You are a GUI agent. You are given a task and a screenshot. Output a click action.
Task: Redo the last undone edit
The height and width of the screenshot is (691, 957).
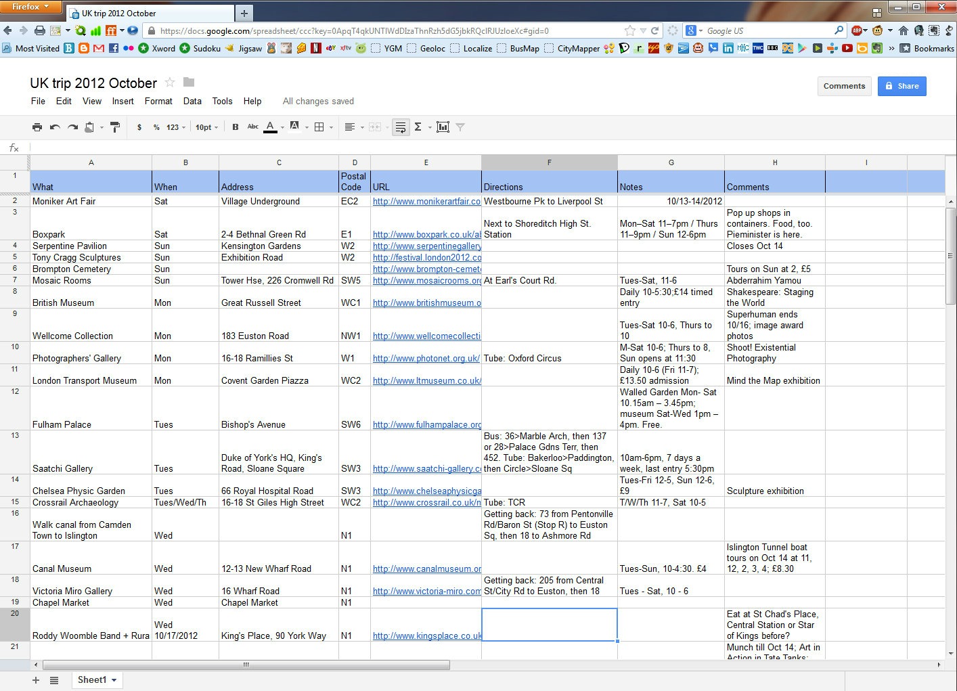pyautogui.click(x=72, y=127)
